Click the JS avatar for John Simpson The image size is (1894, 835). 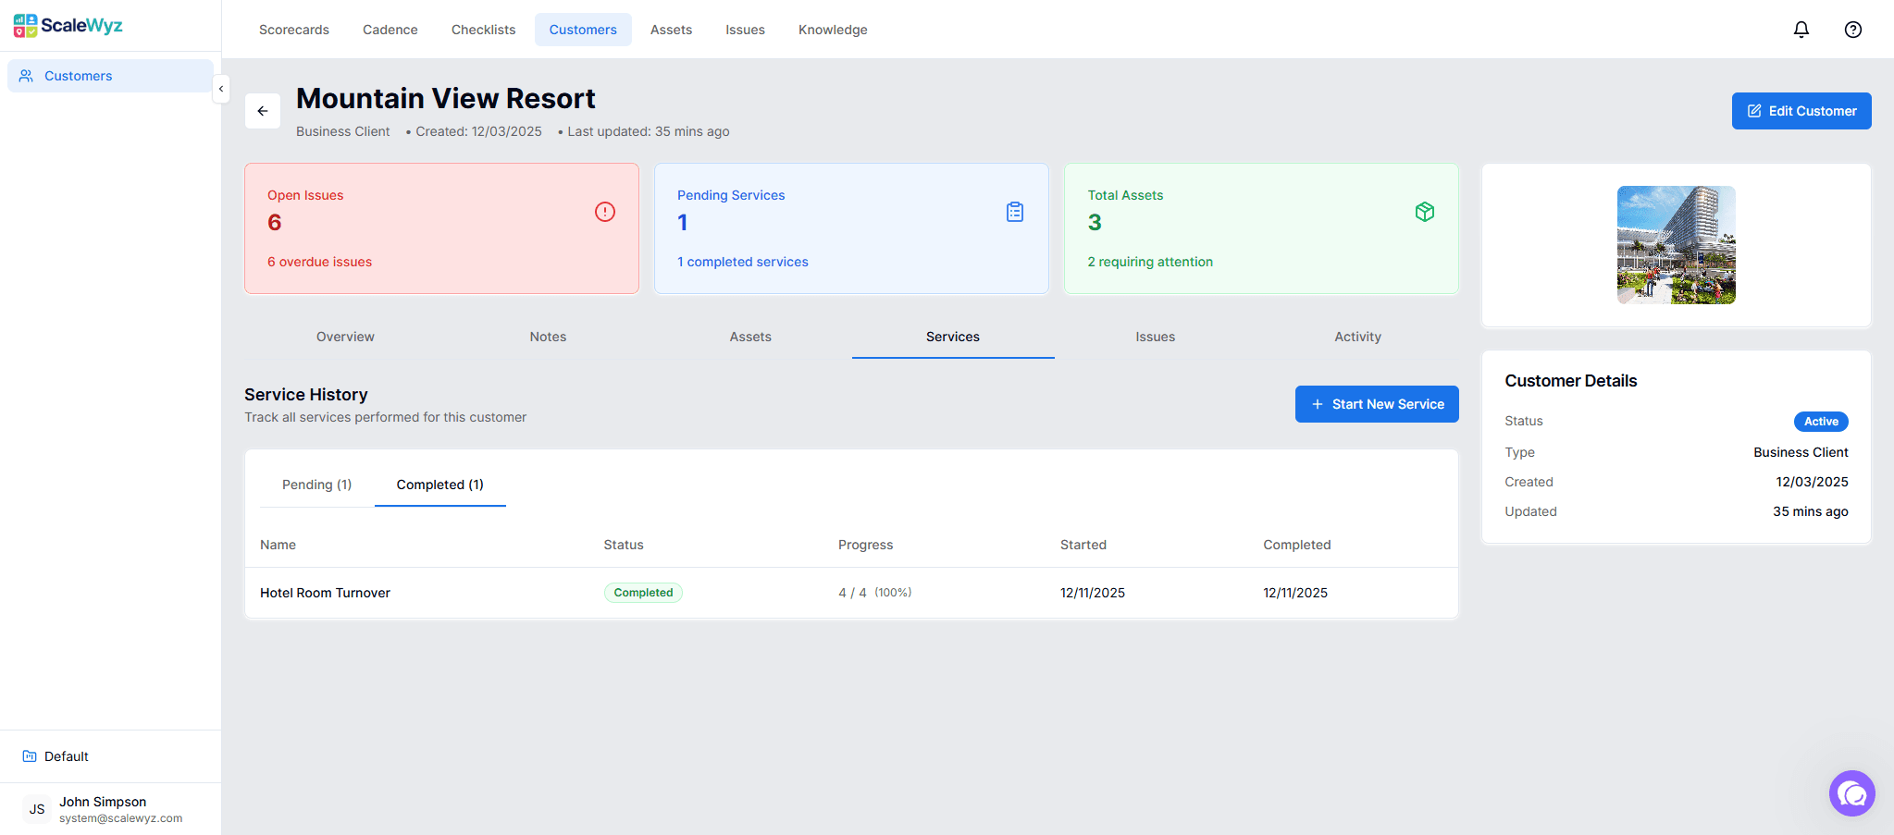[x=36, y=808]
